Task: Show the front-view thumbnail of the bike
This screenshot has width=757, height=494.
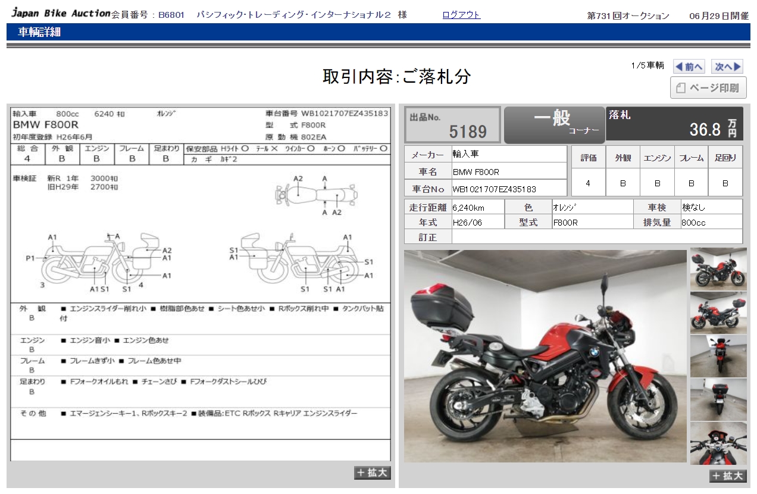Action: 718,356
